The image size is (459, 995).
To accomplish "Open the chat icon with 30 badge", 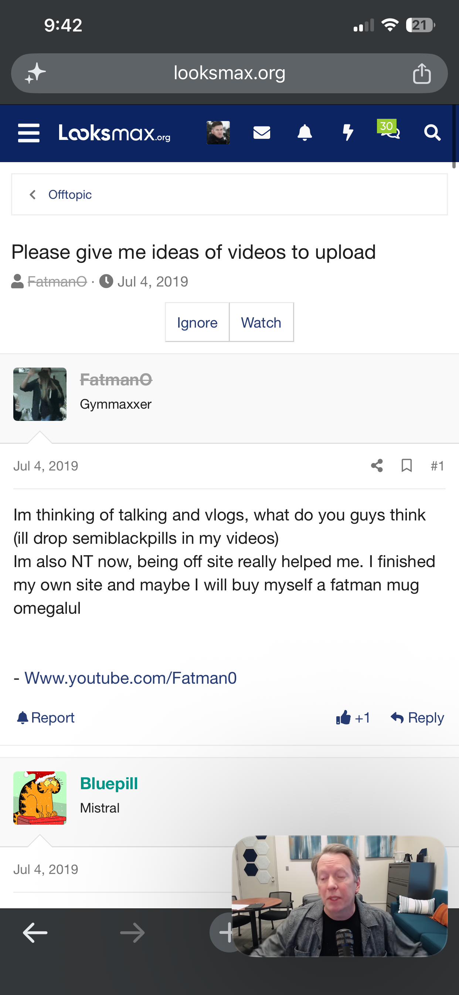I will coord(389,130).
